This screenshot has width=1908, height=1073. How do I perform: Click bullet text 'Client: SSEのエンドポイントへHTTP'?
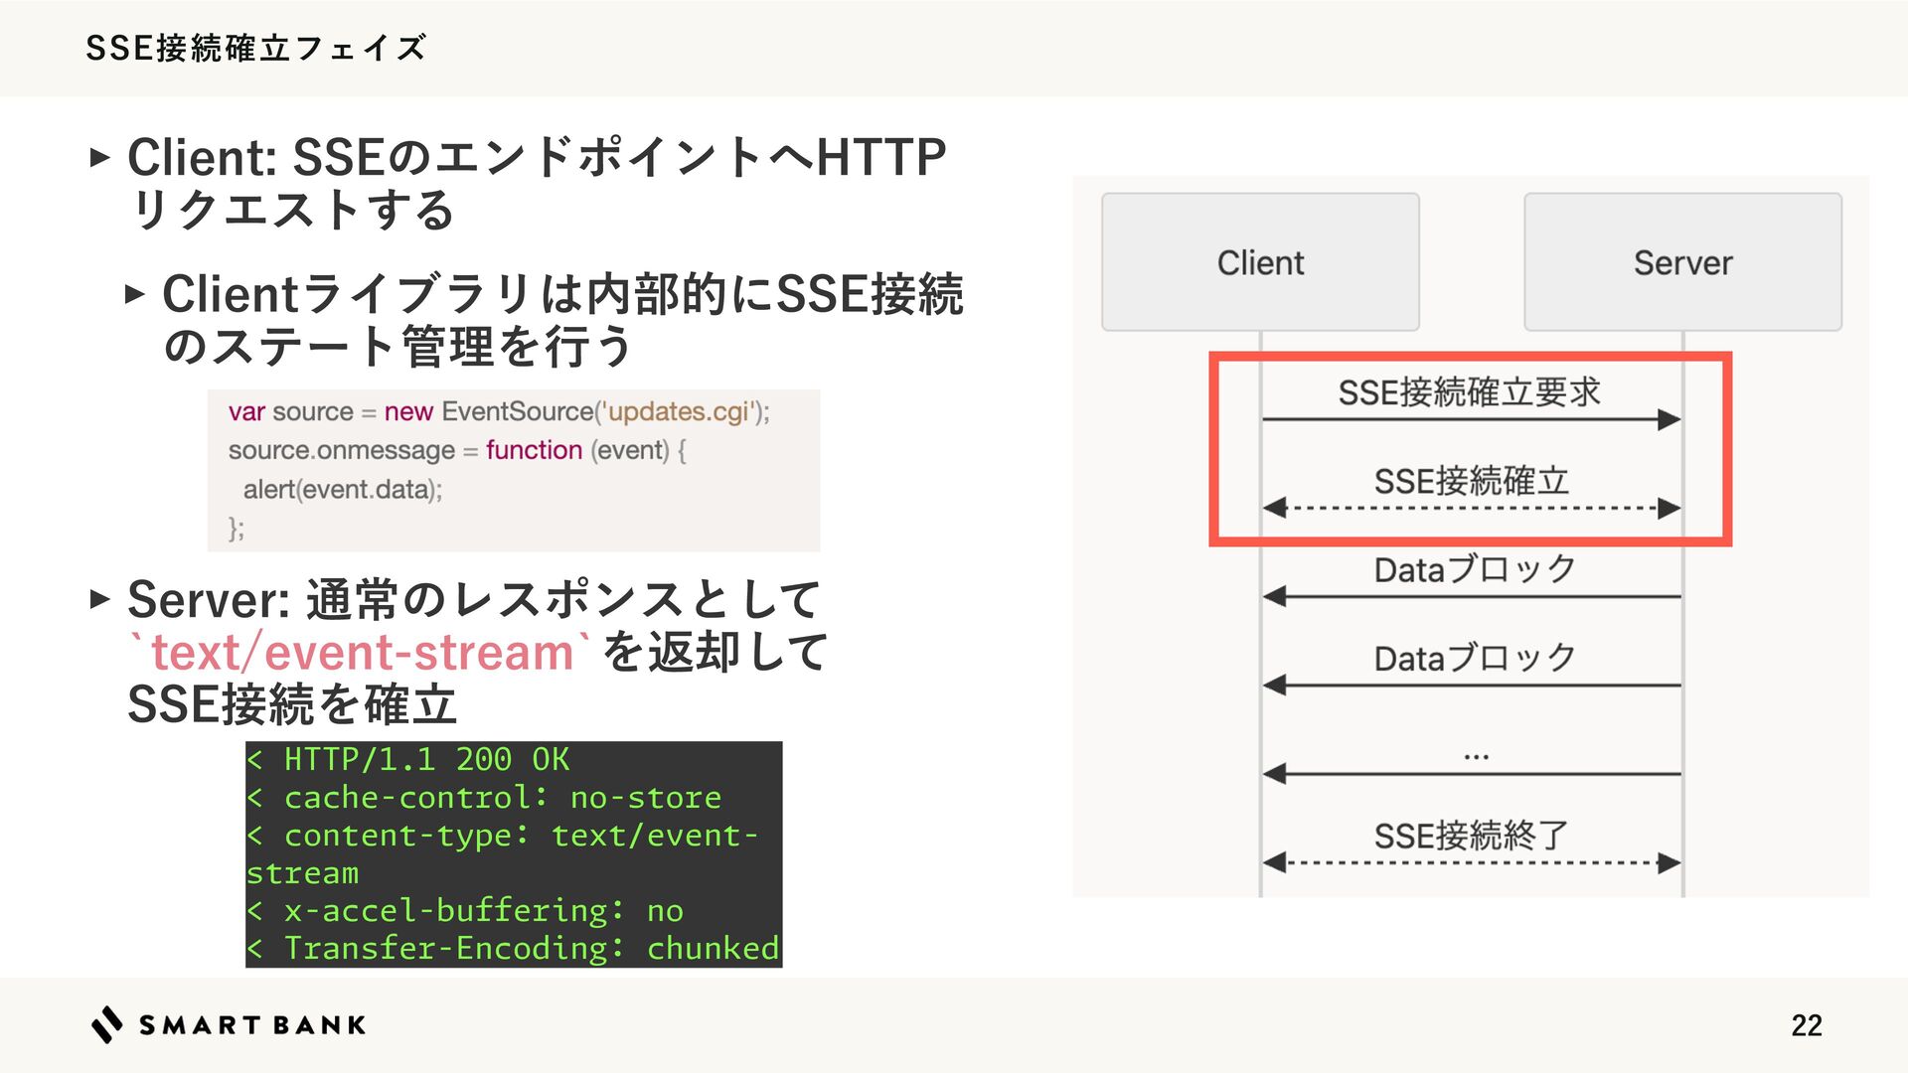[x=537, y=157]
